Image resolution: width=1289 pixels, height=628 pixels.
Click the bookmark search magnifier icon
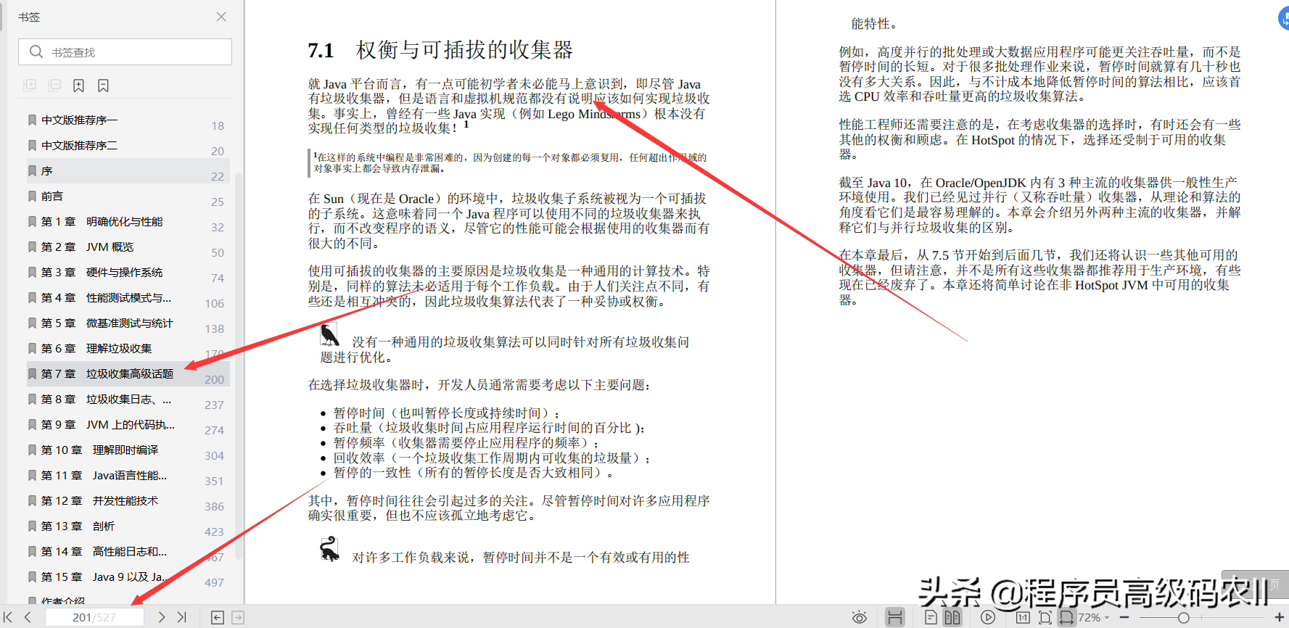[36, 52]
